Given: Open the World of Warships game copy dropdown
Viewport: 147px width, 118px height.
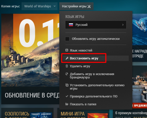Looking at the screenshot, I should 40,6.
